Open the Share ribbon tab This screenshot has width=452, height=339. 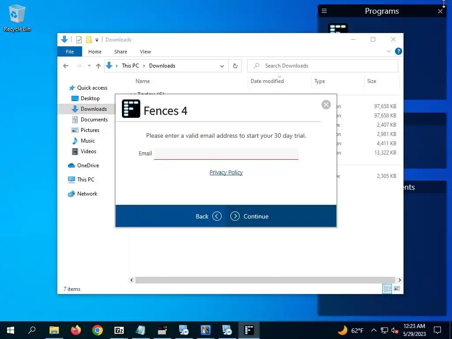tap(121, 52)
